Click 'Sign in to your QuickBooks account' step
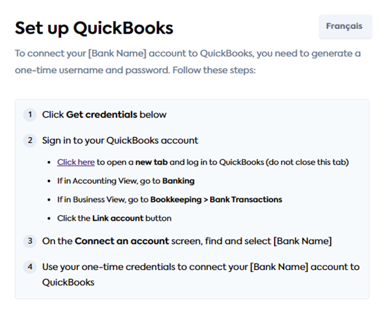 coord(120,141)
